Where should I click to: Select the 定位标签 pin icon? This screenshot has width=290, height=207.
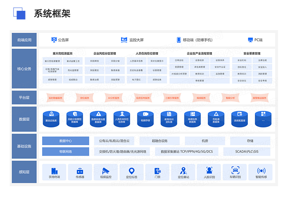pyautogui.click(x=131, y=170)
